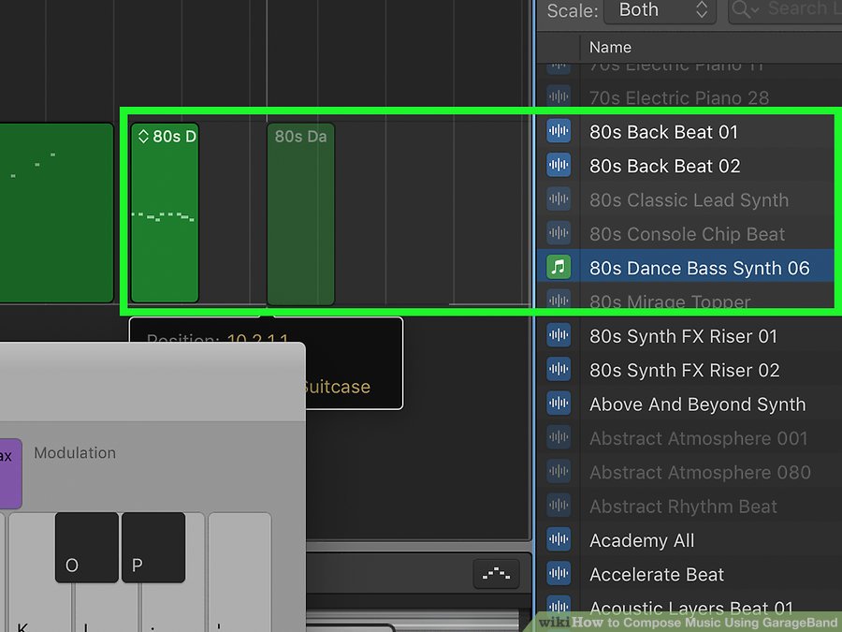The height and width of the screenshot is (632, 842).
Task: Hit the black P key in Musical Typing
Action: click(x=153, y=547)
